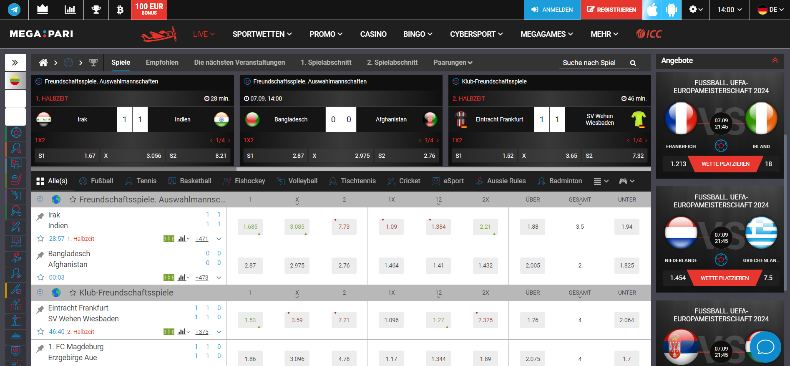Expand more markets for Bangladesch vs Afghanistan
The width and height of the screenshot is (790, 366).
tap(219, 278)
